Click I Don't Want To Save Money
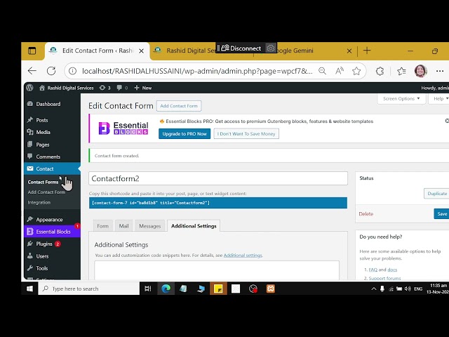449x337 pixels. point(246,134)
